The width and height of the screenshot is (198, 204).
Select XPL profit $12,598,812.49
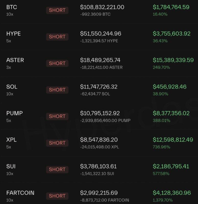point(173,140)
